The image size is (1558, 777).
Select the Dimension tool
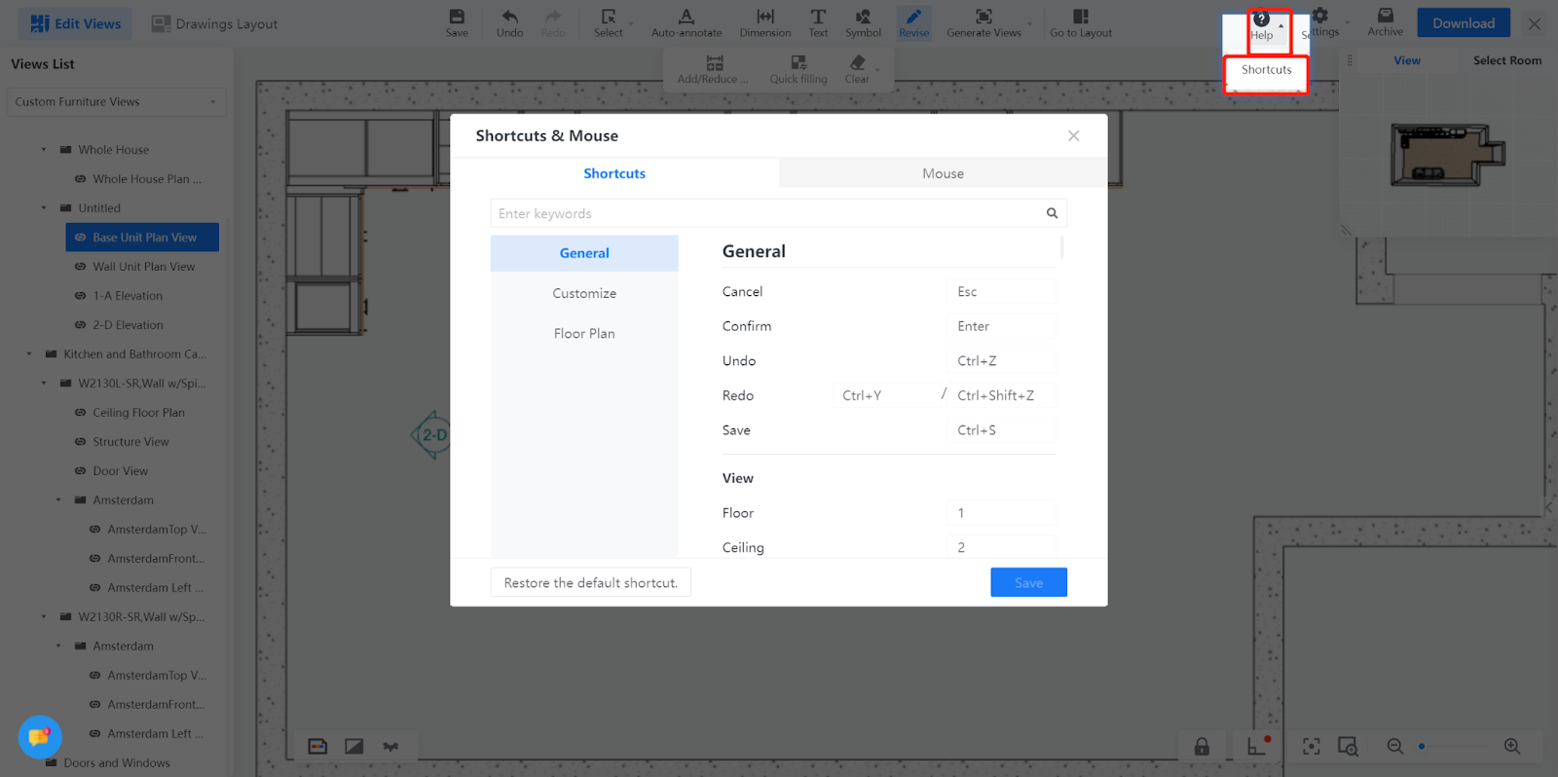click(765, 18)
